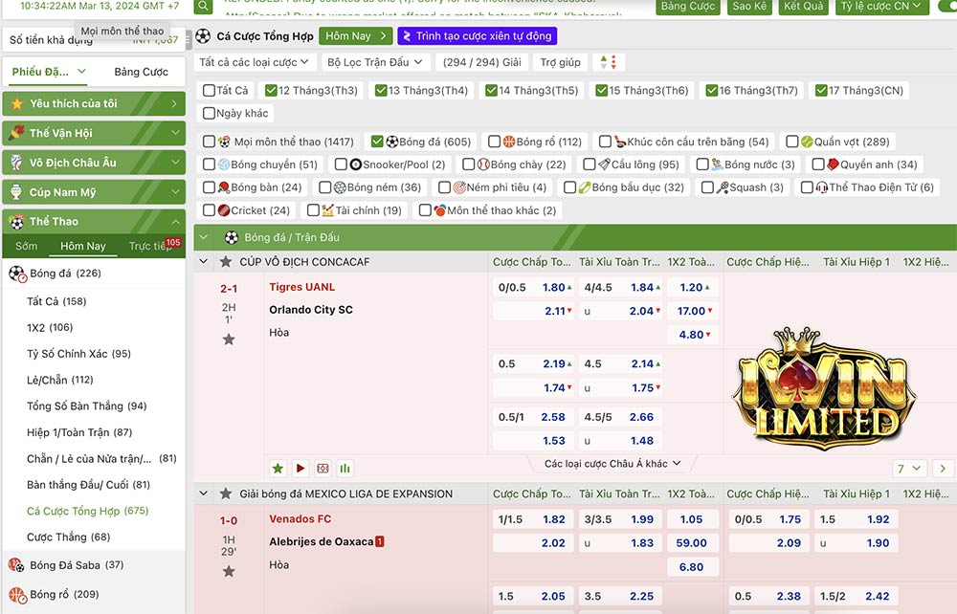Switch to the Trực tiếp tab

(149, 247)
